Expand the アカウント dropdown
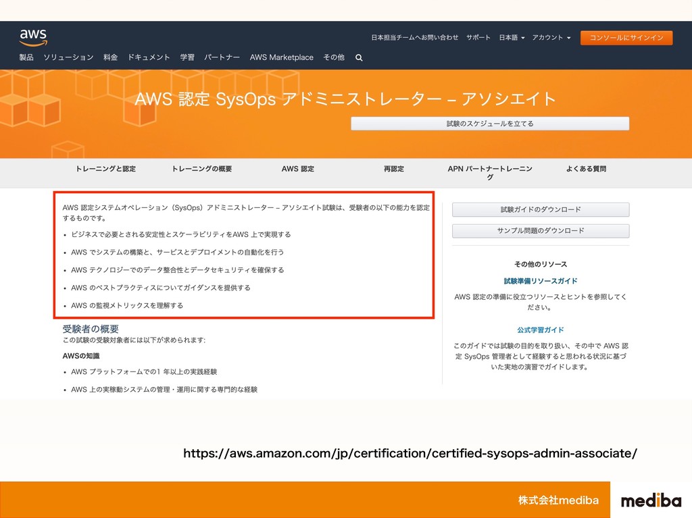This screenshot has height=518, width=692. [551, 38]
